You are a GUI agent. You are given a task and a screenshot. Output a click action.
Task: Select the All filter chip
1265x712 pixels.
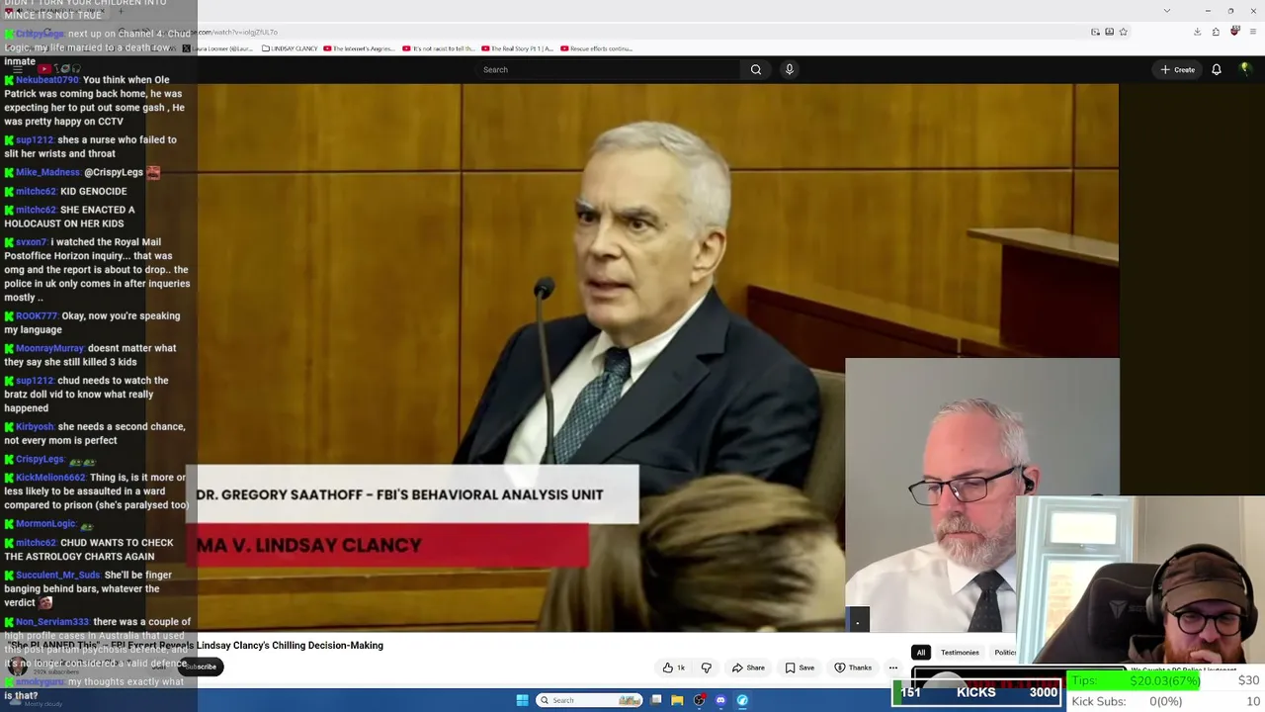[x=921, y=653]
